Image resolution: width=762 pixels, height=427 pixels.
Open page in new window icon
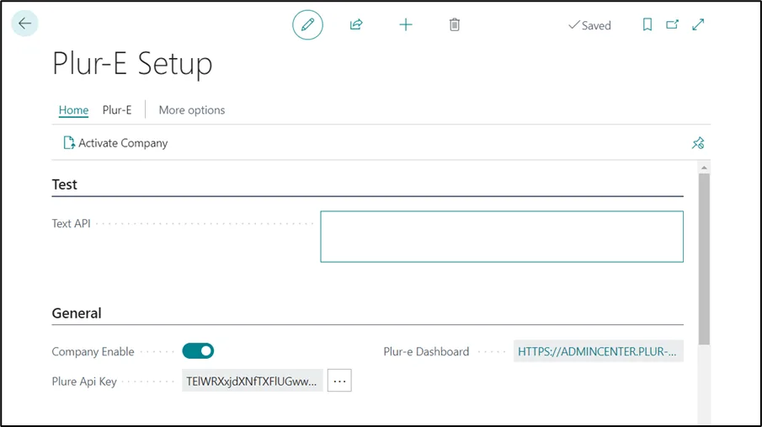point(672,24)
